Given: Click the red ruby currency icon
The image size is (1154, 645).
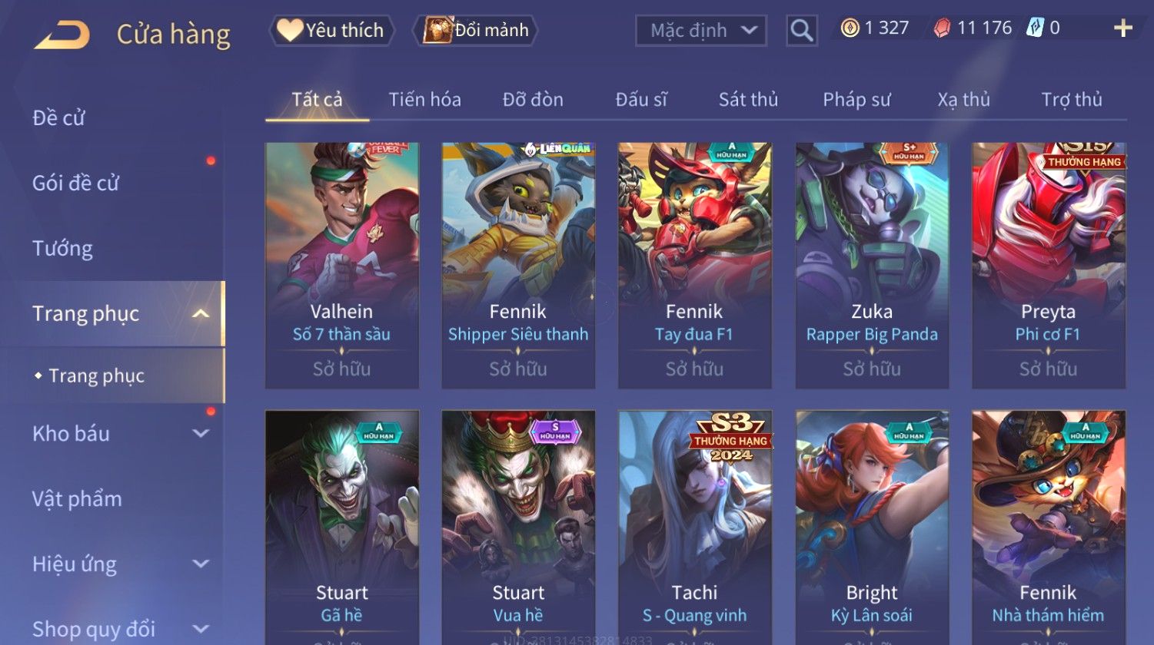Looking at the screenshot, I should (x=942, y=29).
